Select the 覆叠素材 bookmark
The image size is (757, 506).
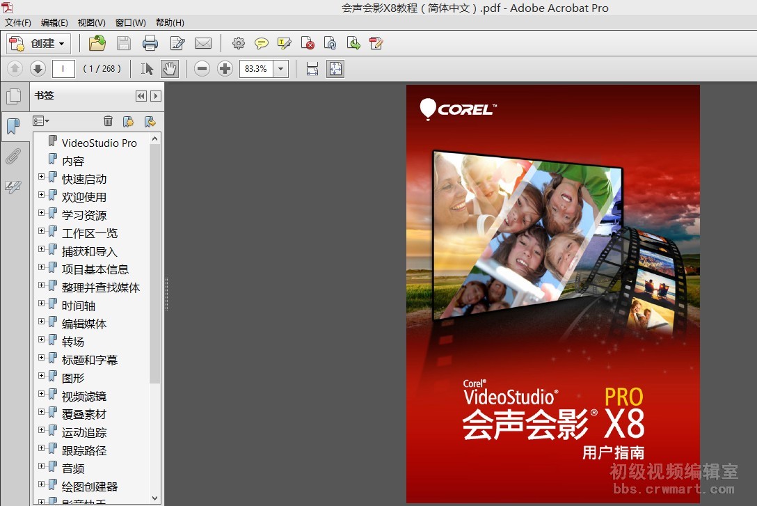coord(84,414)
